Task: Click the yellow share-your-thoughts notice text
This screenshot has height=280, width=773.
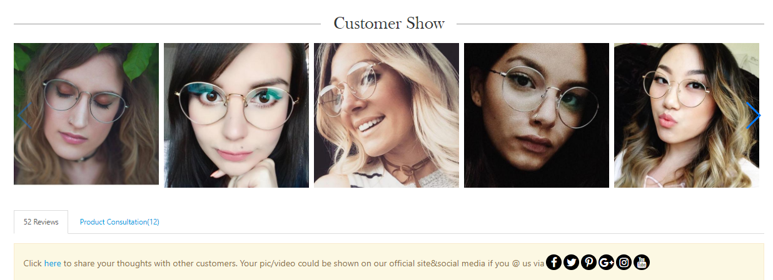Action: tap(283, 263)
